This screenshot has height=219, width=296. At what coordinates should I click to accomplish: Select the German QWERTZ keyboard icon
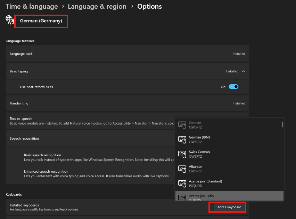tap(182, 125)
